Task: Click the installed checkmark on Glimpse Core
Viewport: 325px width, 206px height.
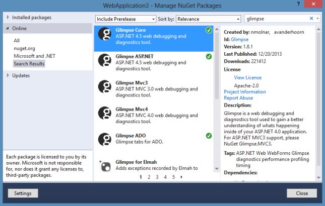Action: 209,30
